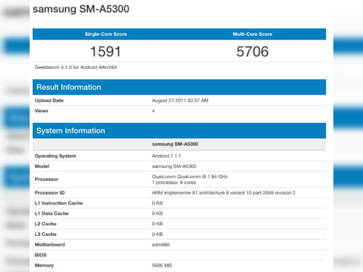Click the Model value samsung SM-A5300
363x272 pixels.
point(174,166)
